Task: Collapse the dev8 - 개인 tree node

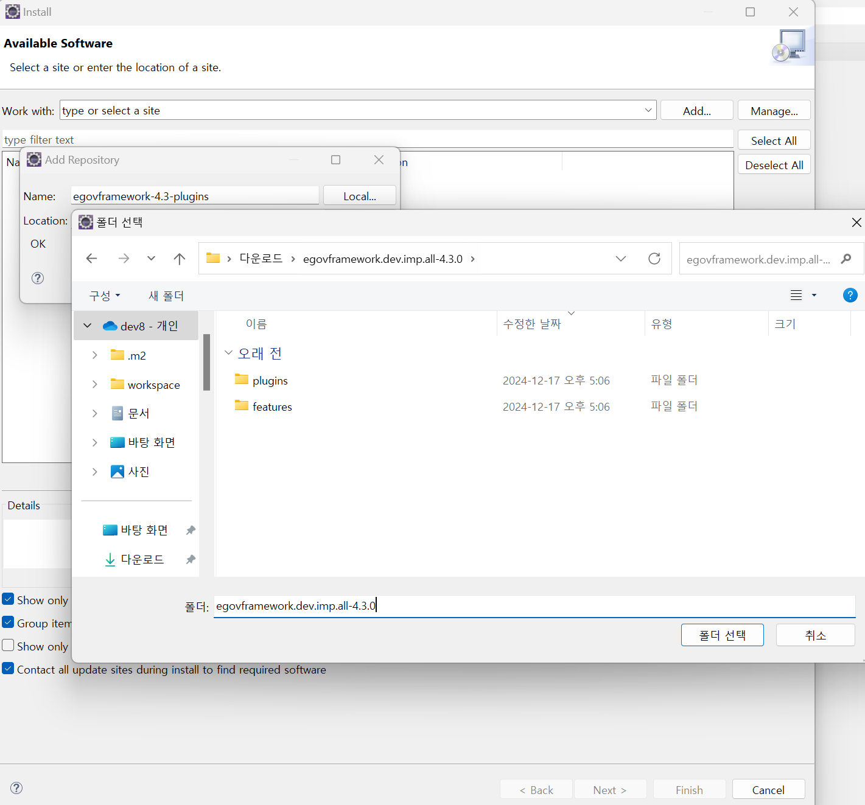Action: tap(88, 326)
